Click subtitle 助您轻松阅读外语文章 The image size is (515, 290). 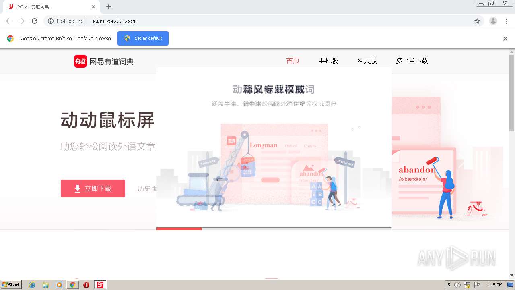click(108, 146)
